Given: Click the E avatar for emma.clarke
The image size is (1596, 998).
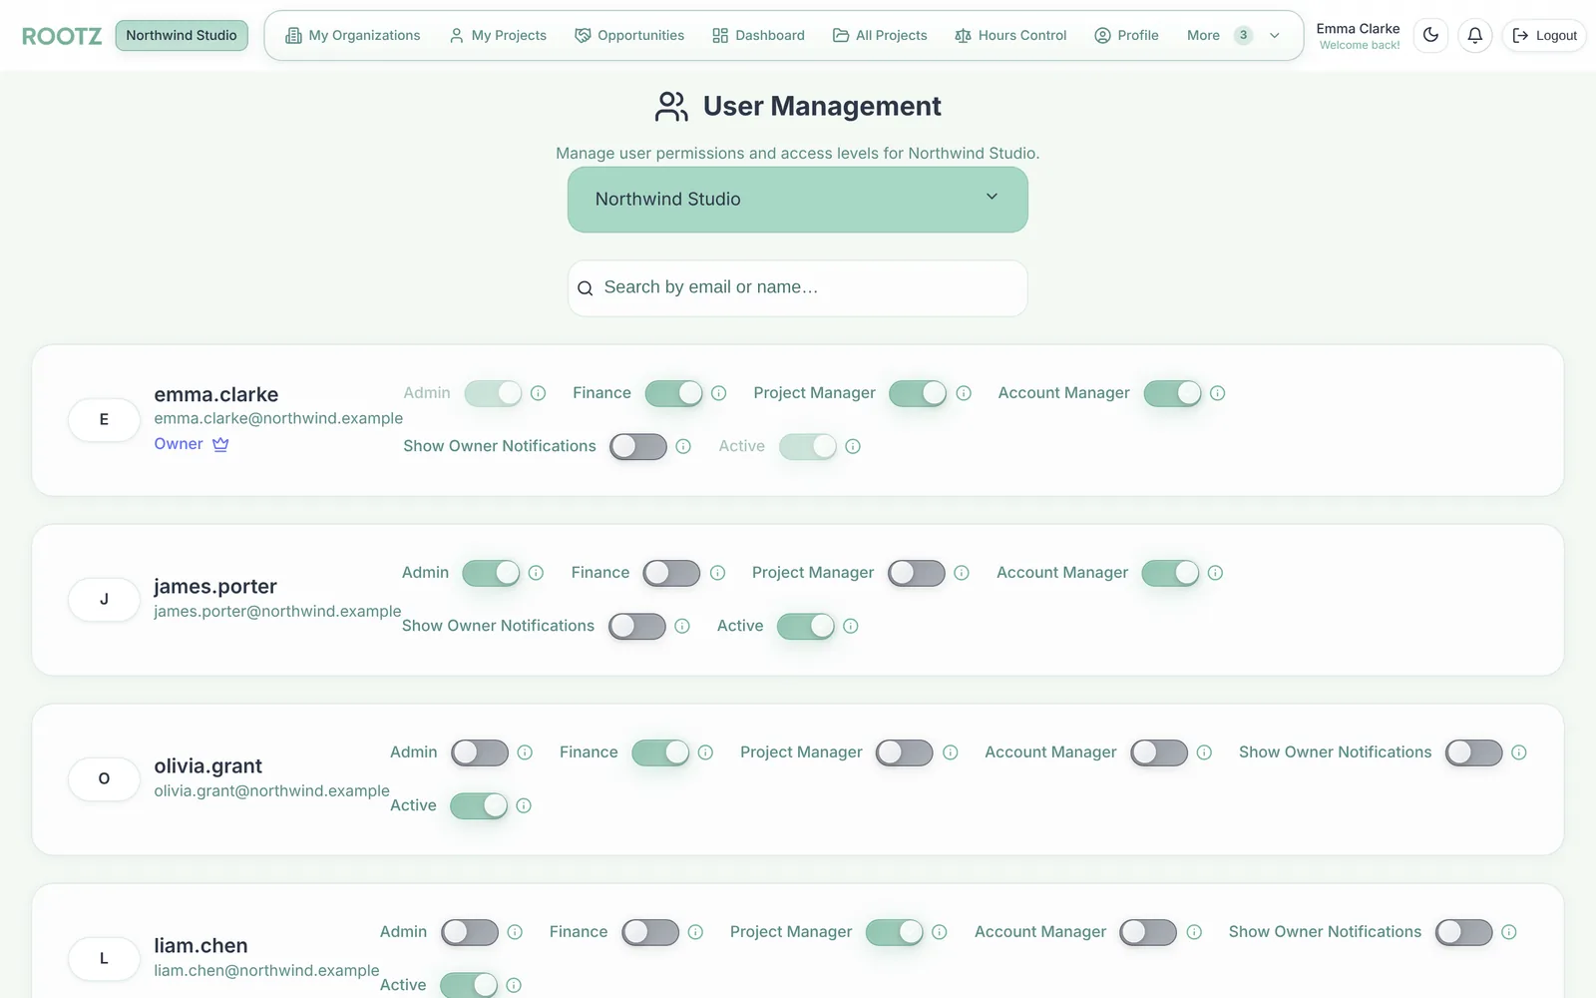Looking at the screenshot, I should pos(104,420).
